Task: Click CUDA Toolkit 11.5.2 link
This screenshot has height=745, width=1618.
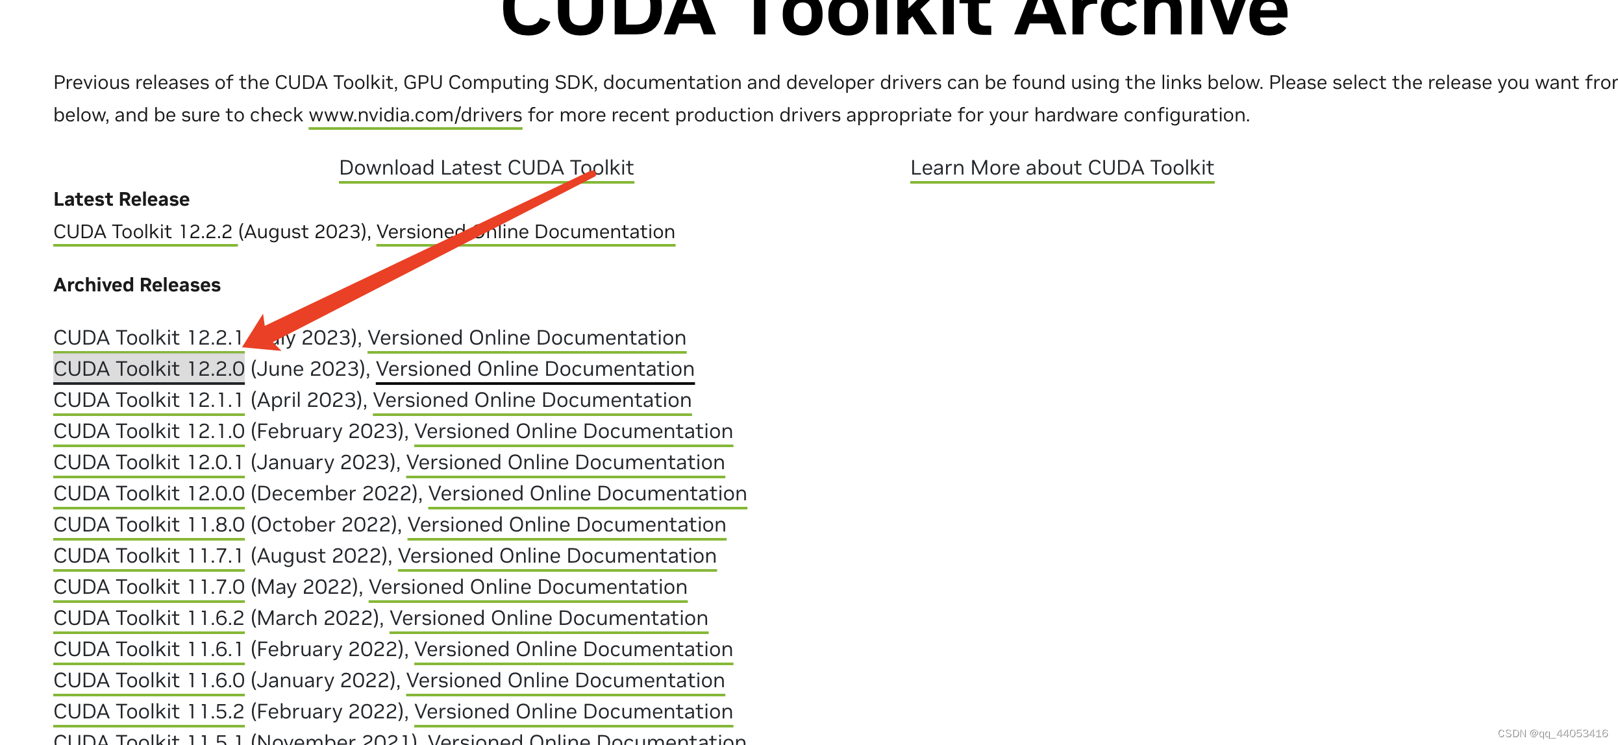Action: point(149,712)
